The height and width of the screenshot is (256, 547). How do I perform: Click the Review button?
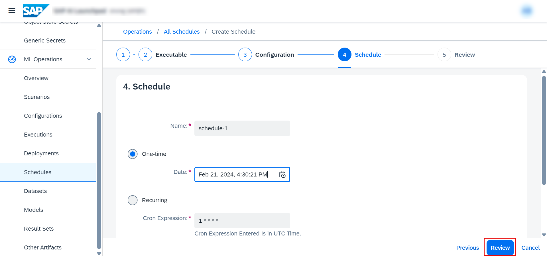[x=500, y=247]
